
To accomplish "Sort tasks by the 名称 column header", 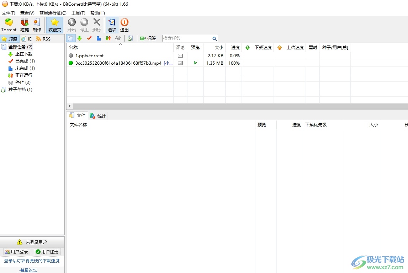I will [120, 48].
